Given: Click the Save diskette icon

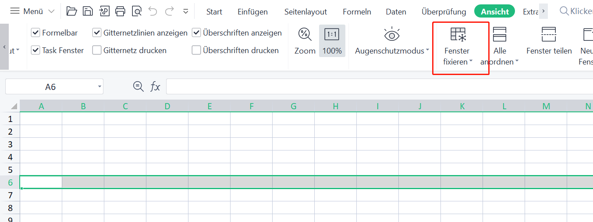Looking at the screenshot, I should 88,11.
